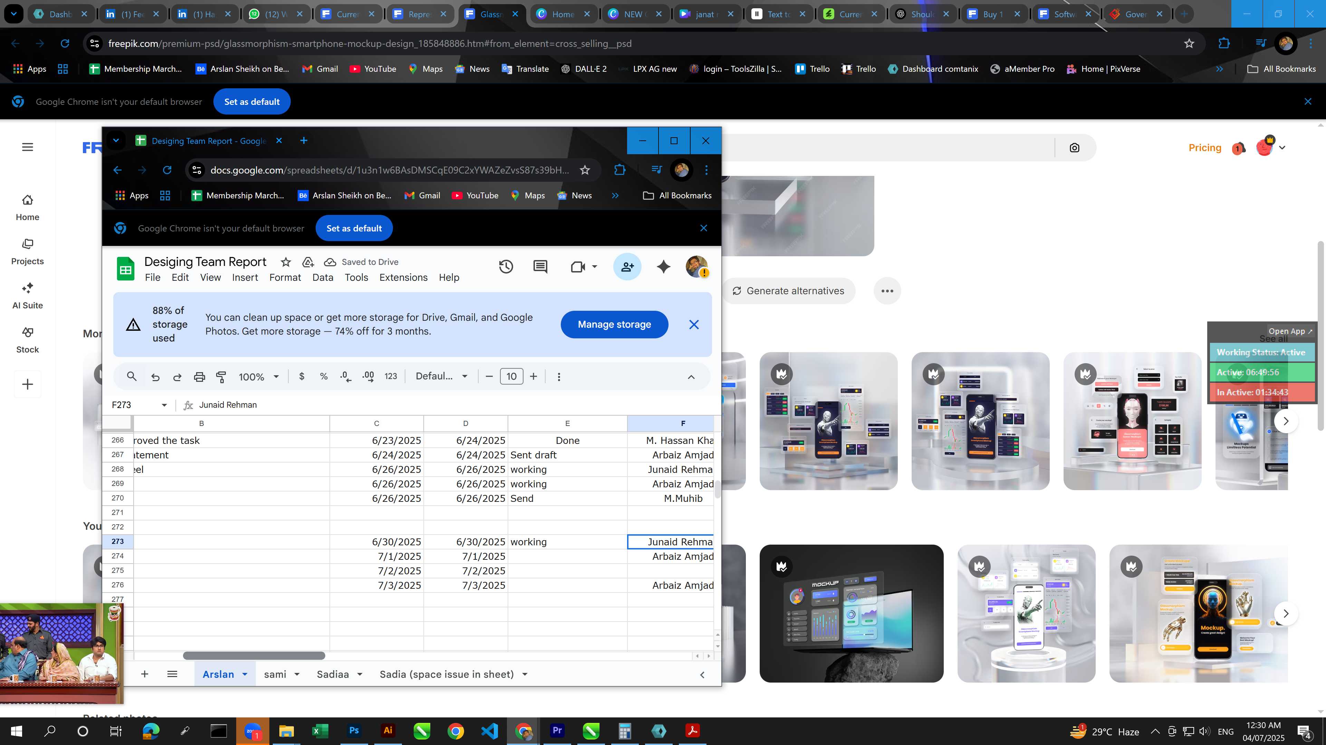Viewport: 1326px width, 745px height.
Task: Click Open App link in tracker widget
Action: click(1290, 331)
